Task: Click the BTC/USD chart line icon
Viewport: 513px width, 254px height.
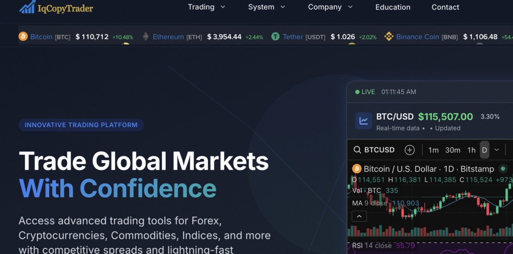Action: (x=364, y=121)
